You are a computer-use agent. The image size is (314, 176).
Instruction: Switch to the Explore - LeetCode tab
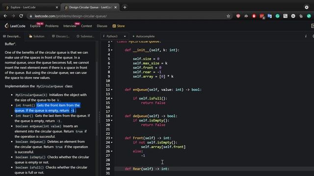click(x=31, y=7)
